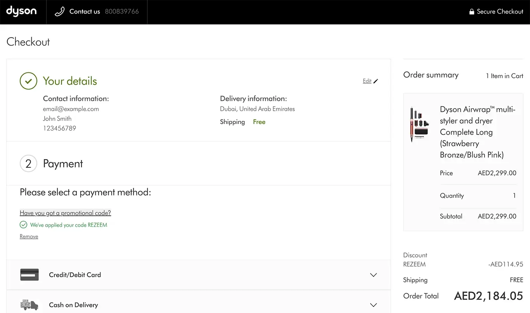530x313 pixels.
Task: Click the price AED2,299.00 beside Price
Action: pos(497,173)
